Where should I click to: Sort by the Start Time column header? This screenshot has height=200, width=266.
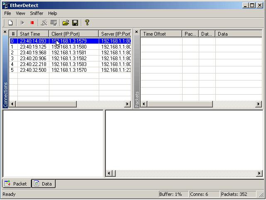pos(33,34)
